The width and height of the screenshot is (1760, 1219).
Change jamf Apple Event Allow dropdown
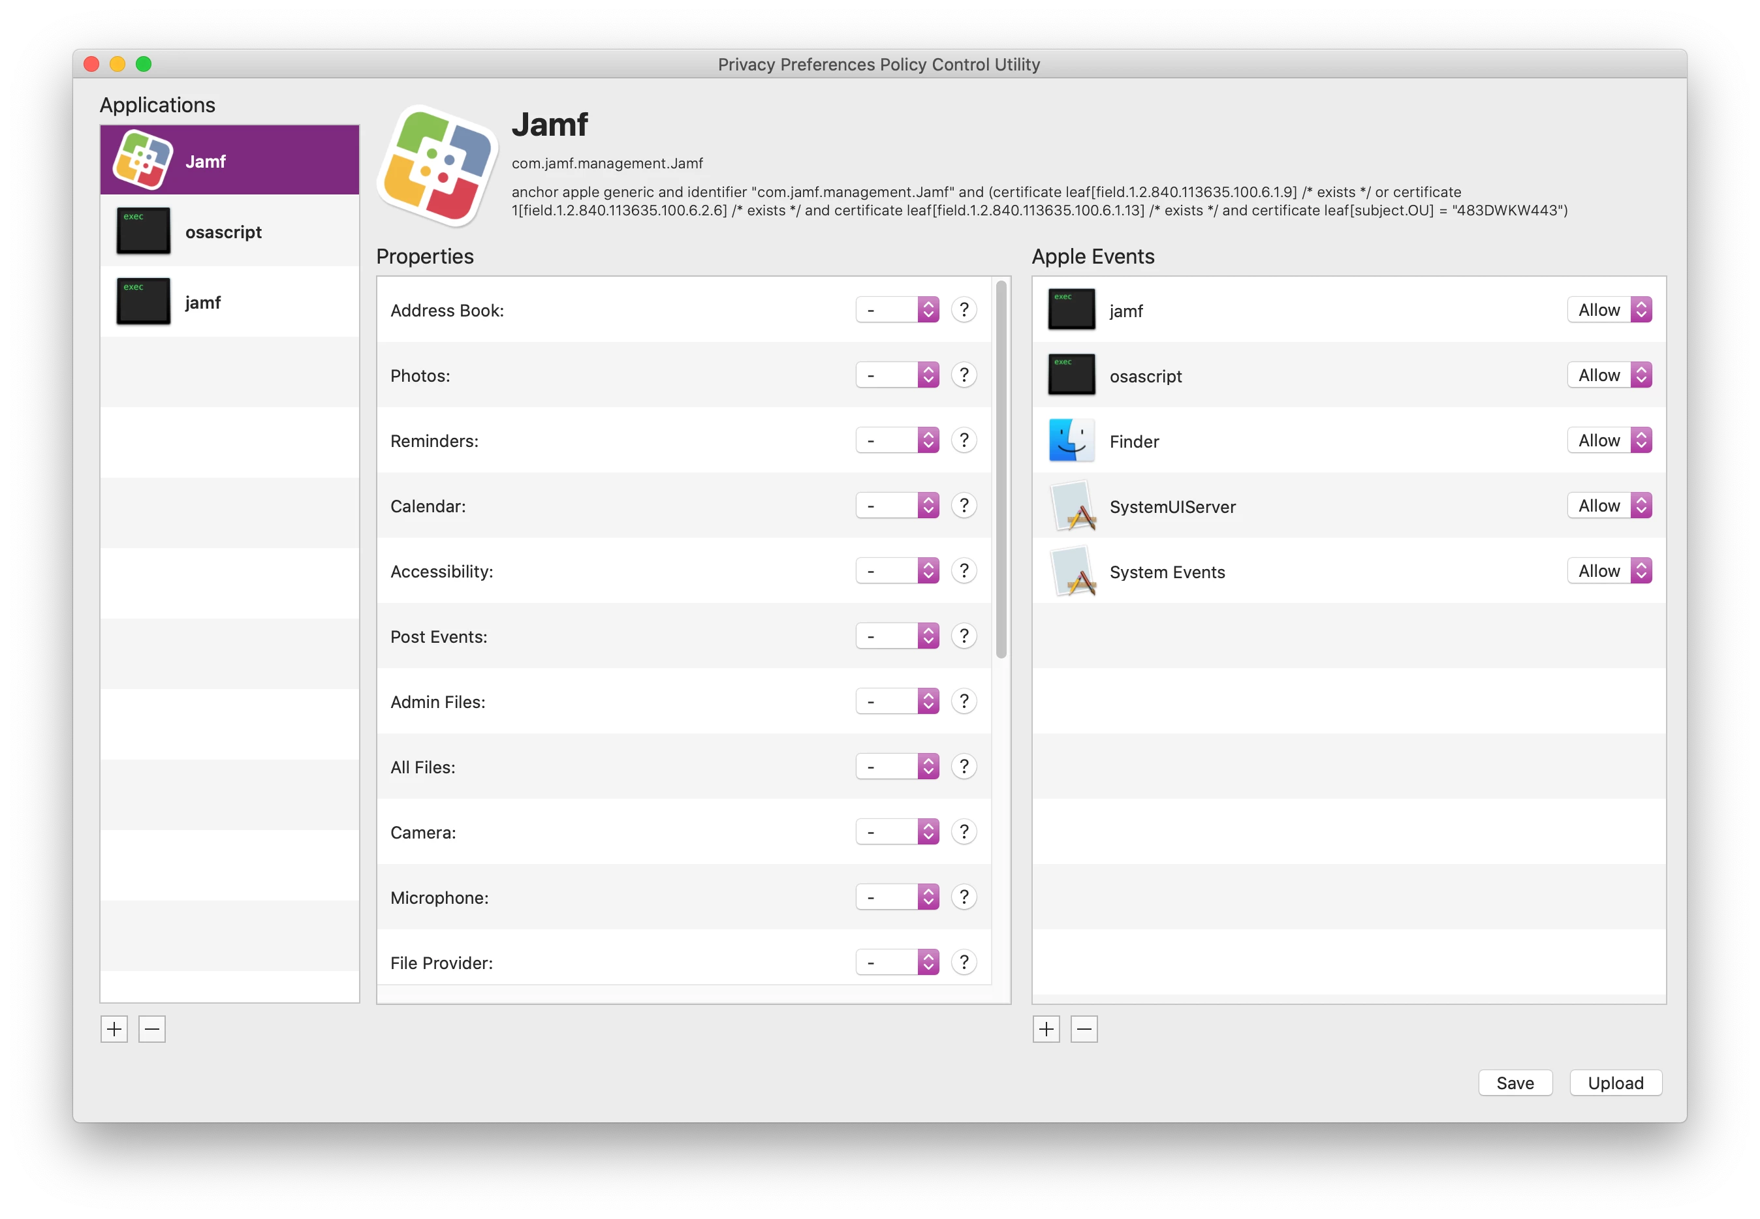[x=1609, y=310]
